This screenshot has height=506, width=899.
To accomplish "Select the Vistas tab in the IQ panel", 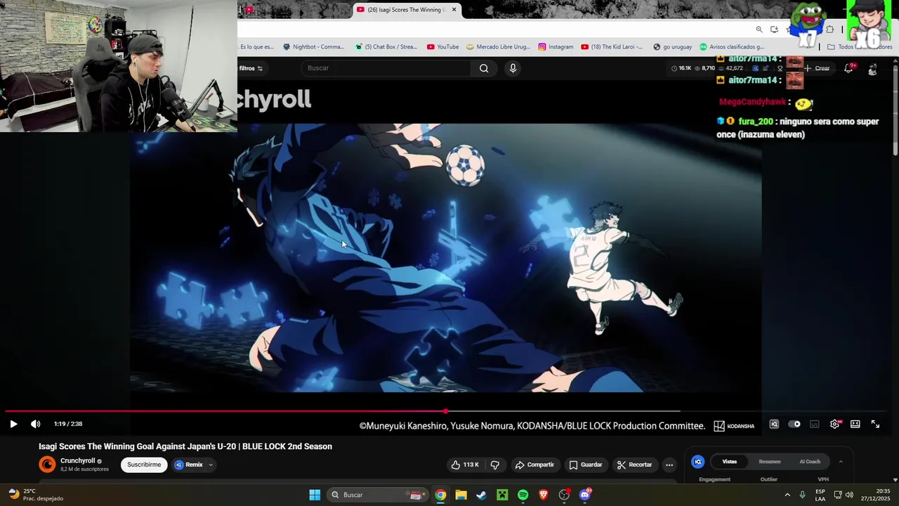I will (730, 462).
